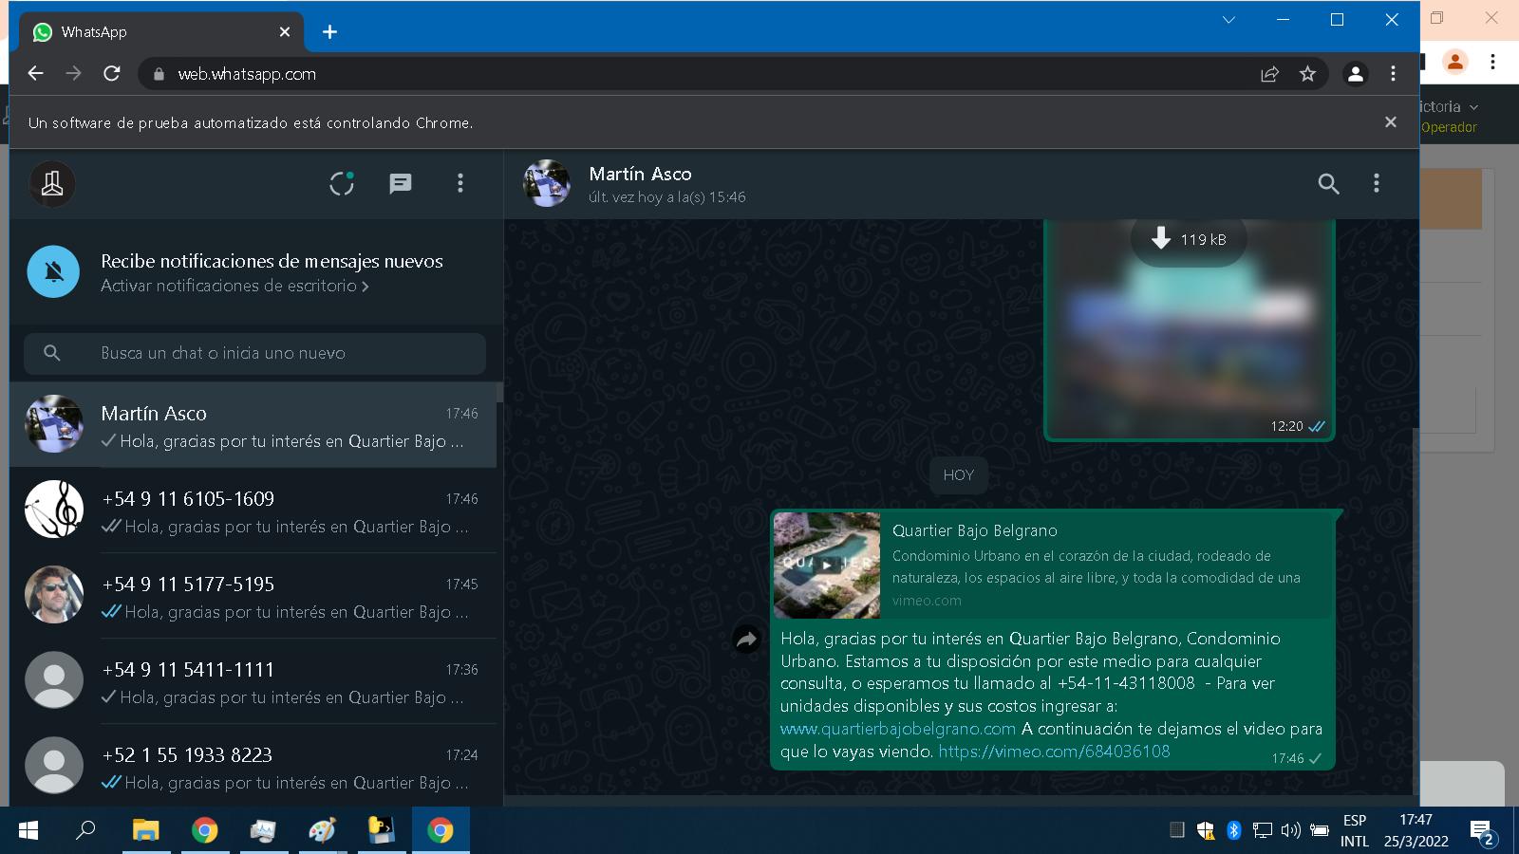Viewport: 1519px width, 854px height.
Task: Open the vimeo.com/684036108 link
Action: 1054,752
